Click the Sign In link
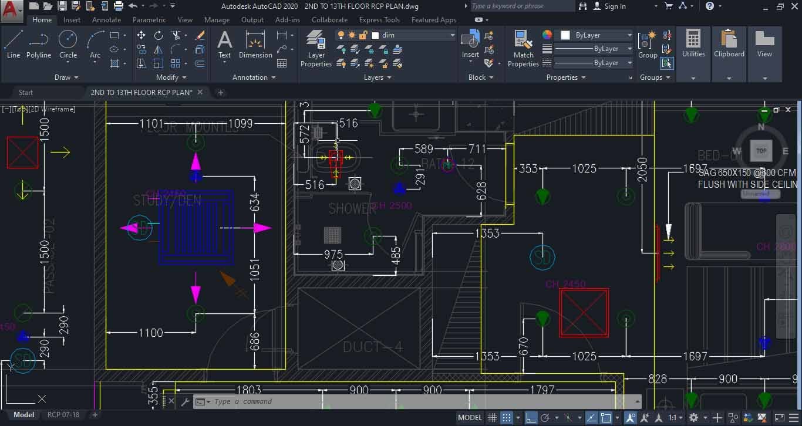The width and height of the screenshot is (802, 426). point(615,6)
